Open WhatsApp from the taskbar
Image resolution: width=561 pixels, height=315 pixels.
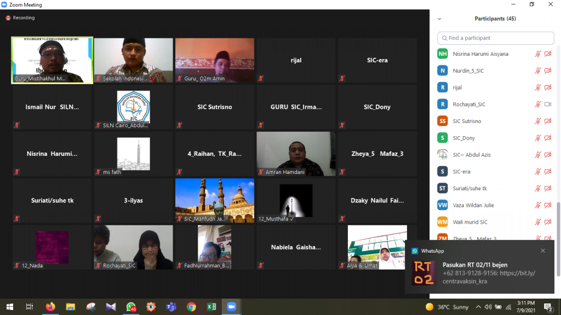tap(131, 307)
